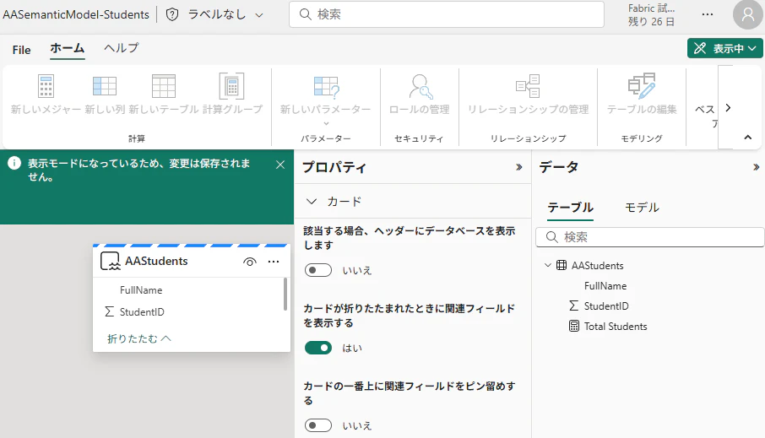765x438 pixels.
Task: Collapse the ribbon with the up caret
Action: tap(748, 138)
